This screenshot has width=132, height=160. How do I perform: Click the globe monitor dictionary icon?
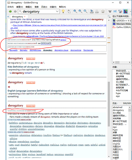(x=120, y=11)
